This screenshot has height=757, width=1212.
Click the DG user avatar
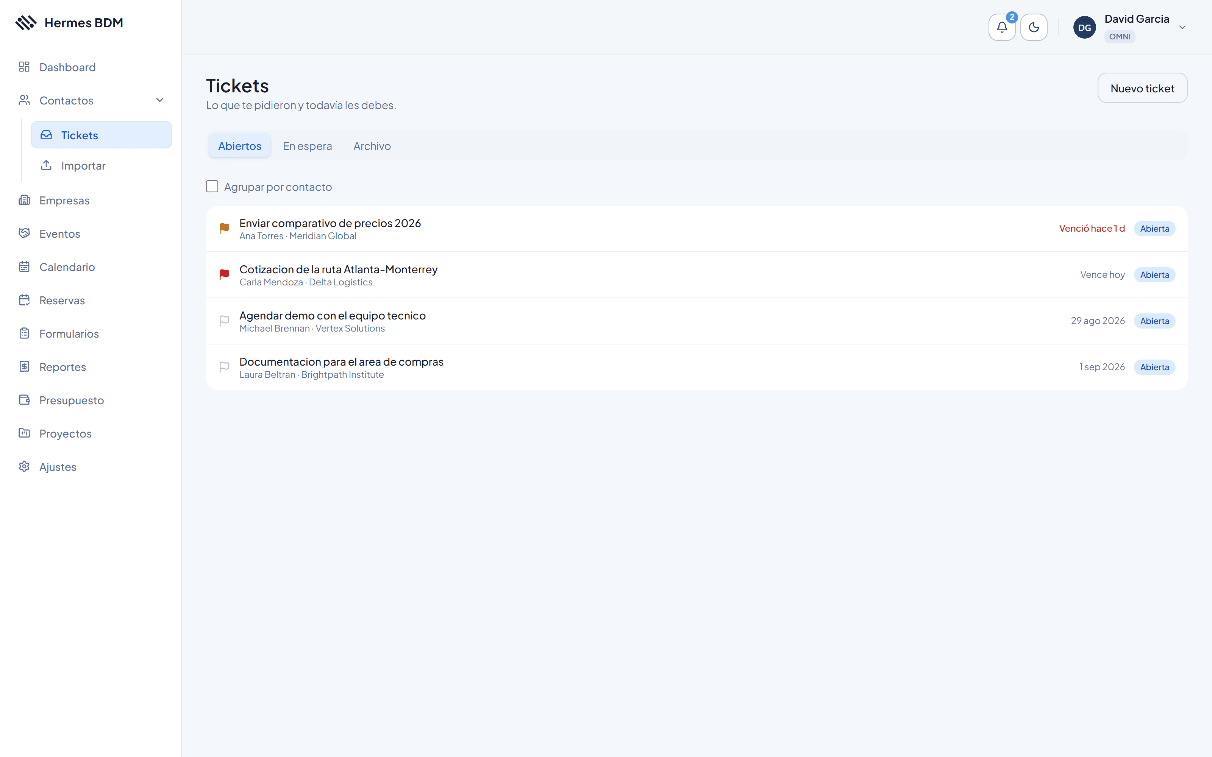pos(1084,28)
